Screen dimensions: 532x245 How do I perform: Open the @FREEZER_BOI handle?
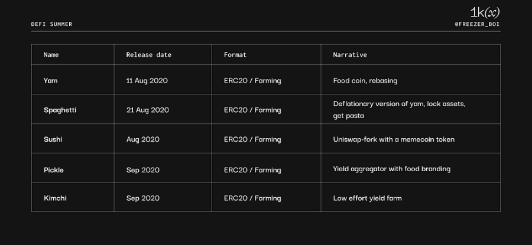(477, 24)
